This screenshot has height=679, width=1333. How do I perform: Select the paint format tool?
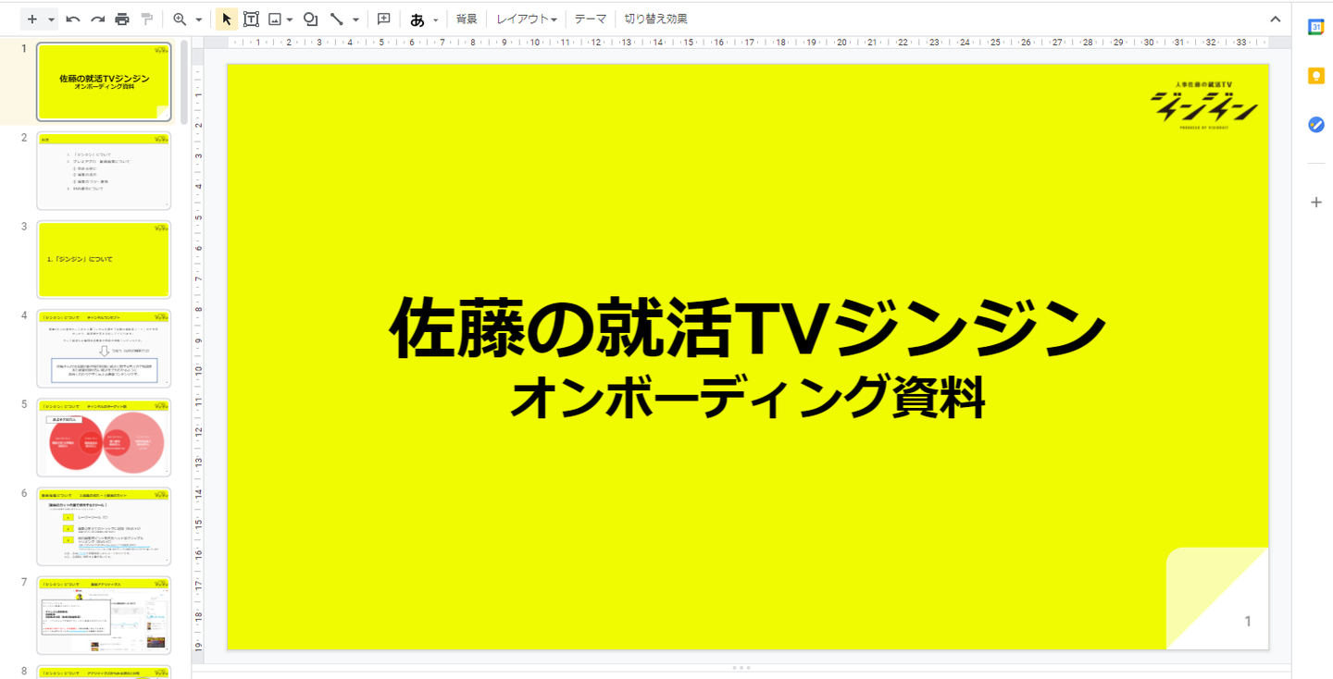pyautogui.click(x=146, y=19)
